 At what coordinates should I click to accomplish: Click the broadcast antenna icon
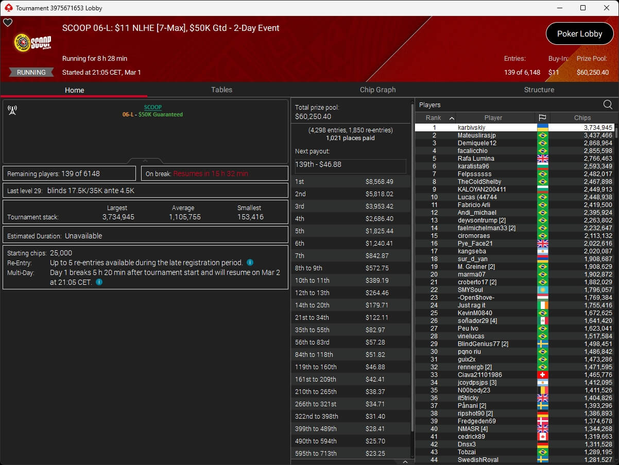tap(12, 110)
